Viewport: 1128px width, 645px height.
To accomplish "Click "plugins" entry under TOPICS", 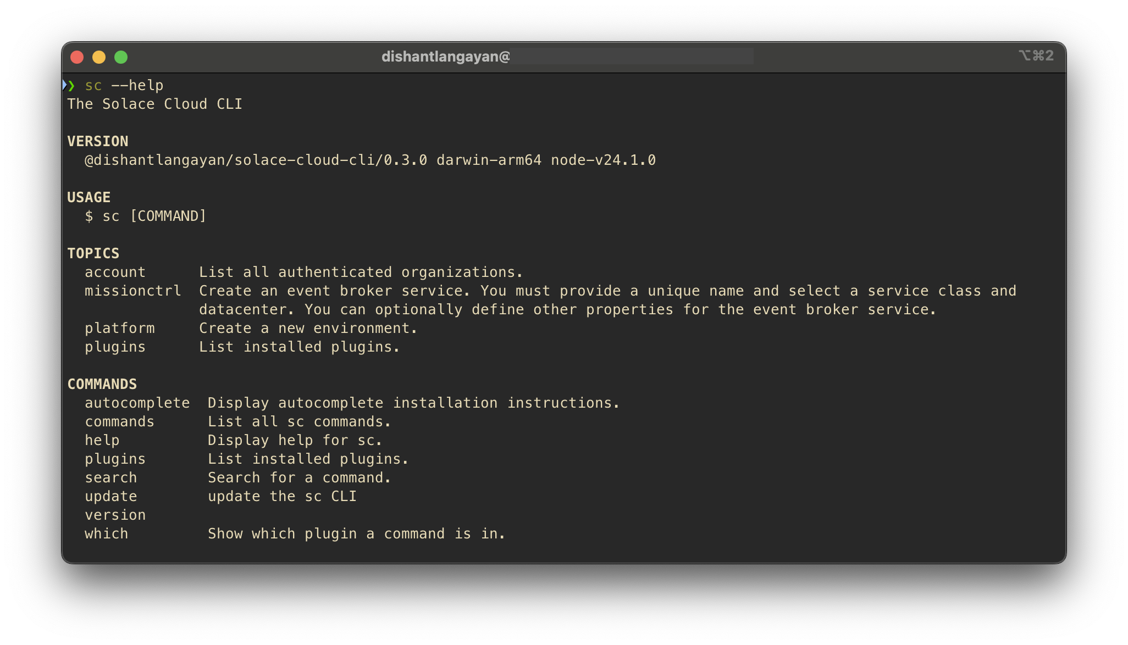I will 115,347.
